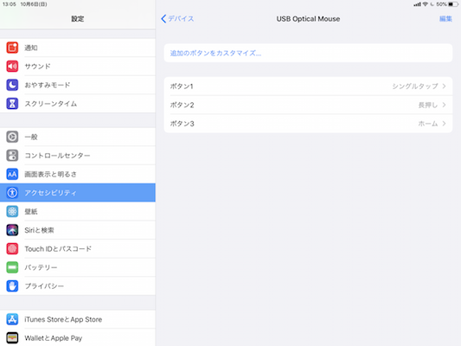
Task: Open the プライバシー hand icon
Action: point(12,286)
